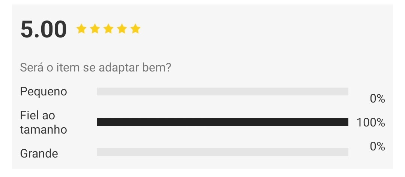
Task: Click the empty Grande progress bar
Action: coord(222,152)
